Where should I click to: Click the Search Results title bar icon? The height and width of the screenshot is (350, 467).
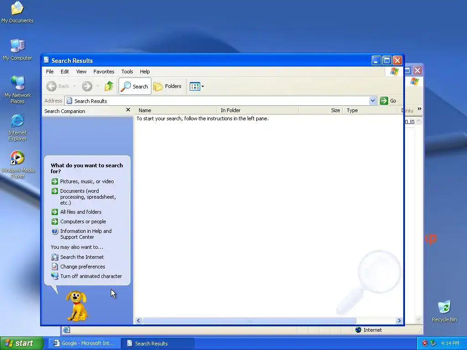[x=46, y=60]
